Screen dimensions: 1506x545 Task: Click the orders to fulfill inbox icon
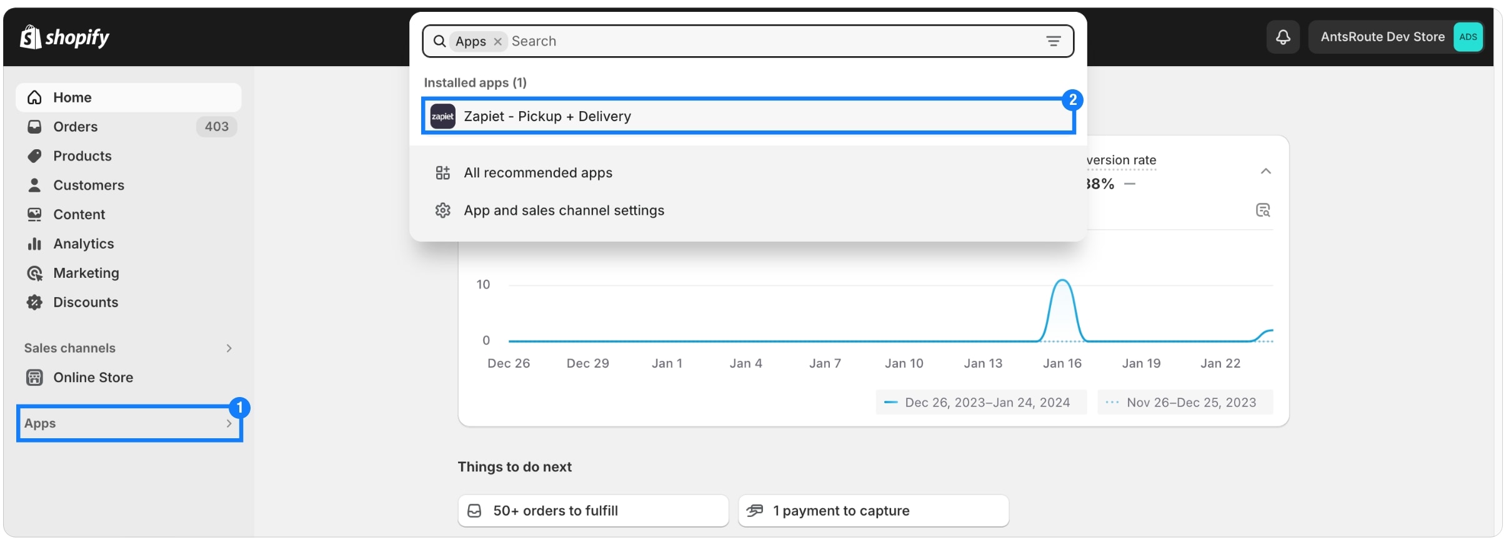(x=474, y=511)
